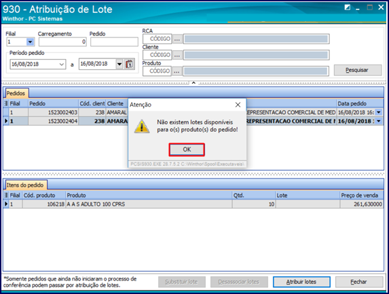The height and width of the screenshot is (294, 389).
Task: Select order row 1523002404
Action: click(193, 121)
